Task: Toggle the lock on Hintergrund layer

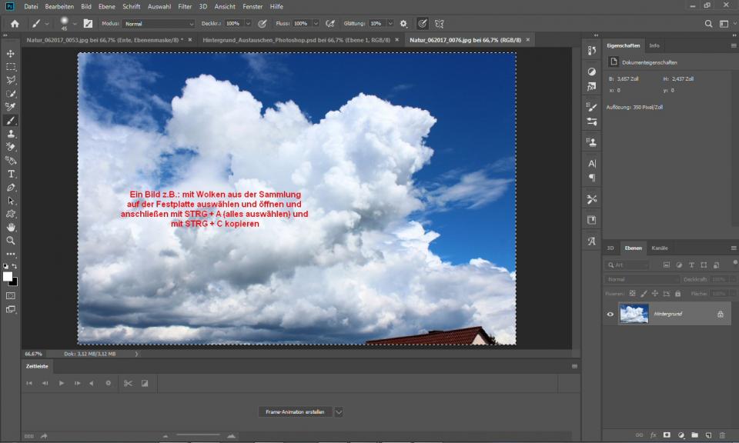Action: coord(720,314)
